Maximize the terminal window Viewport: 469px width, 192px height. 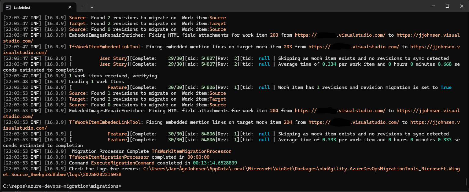click(447, 6)
